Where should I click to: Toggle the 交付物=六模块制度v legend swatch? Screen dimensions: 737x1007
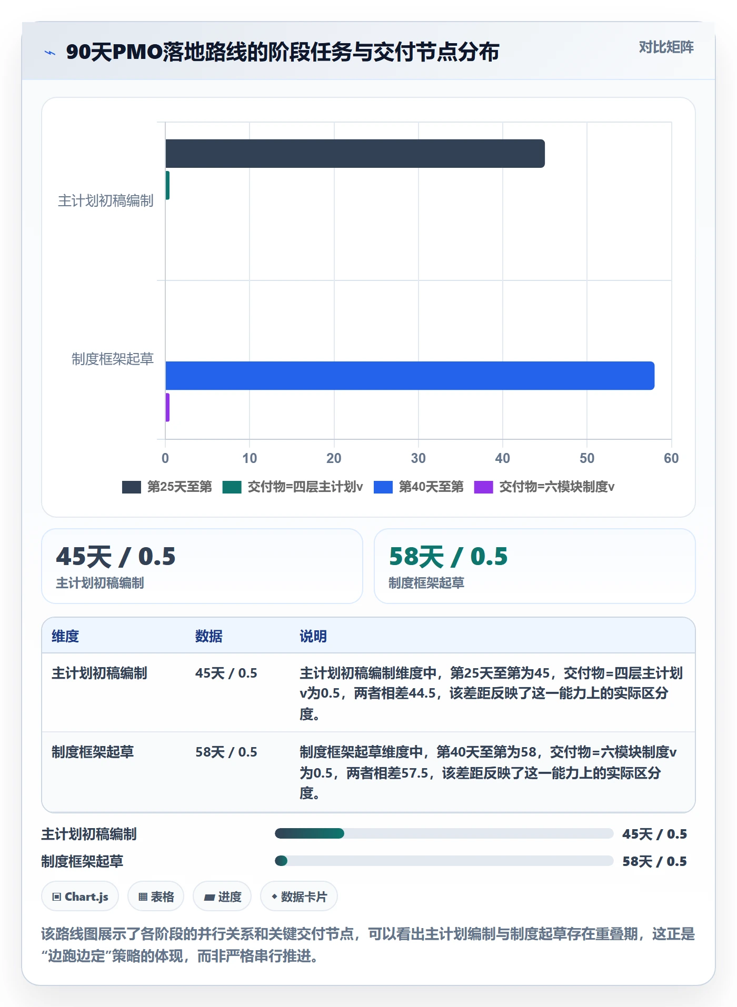coord(483,487)
